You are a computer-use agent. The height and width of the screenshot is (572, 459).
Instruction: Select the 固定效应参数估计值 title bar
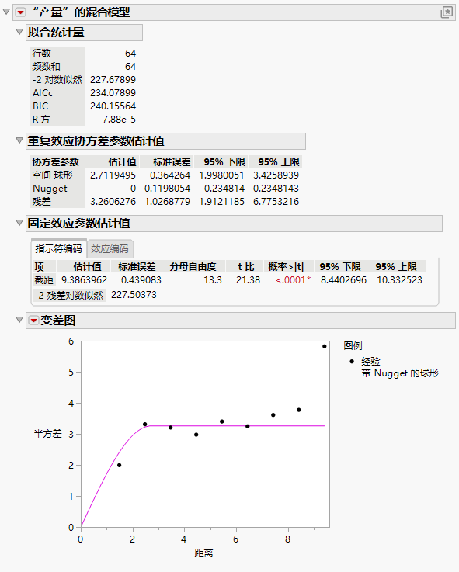pyautogui.click(x=234, y=224)
